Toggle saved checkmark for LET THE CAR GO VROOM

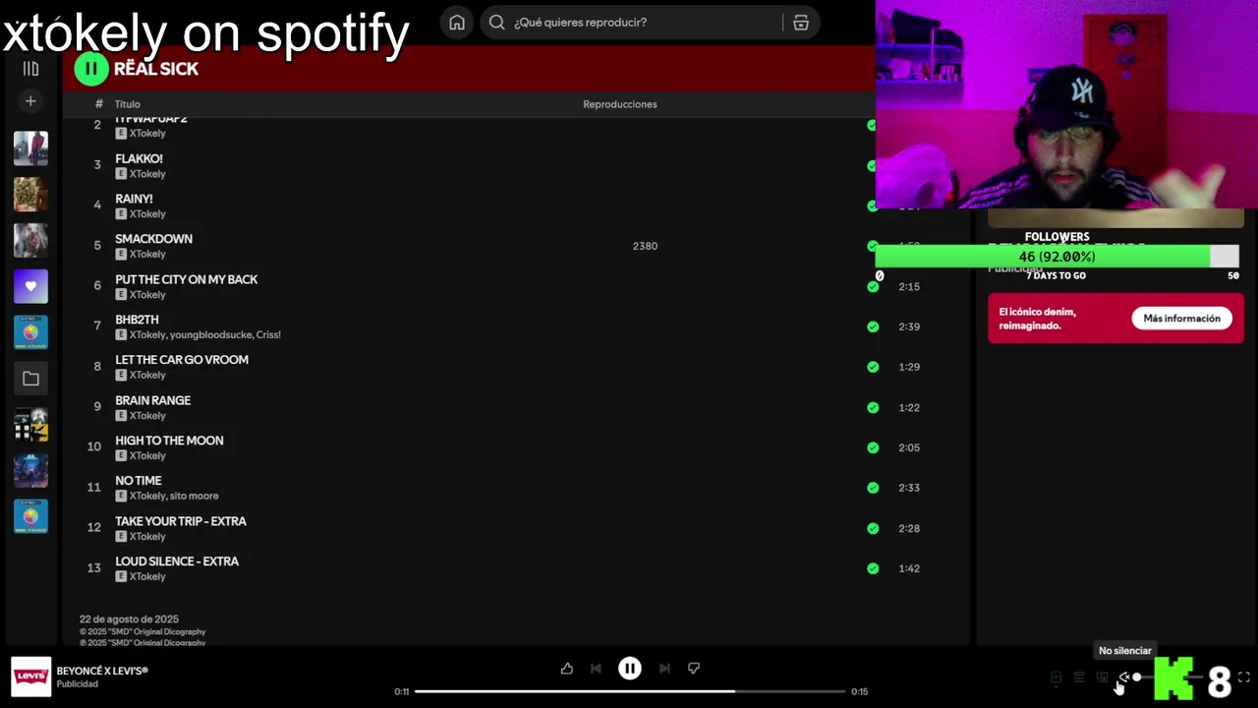tap(873, 367)
